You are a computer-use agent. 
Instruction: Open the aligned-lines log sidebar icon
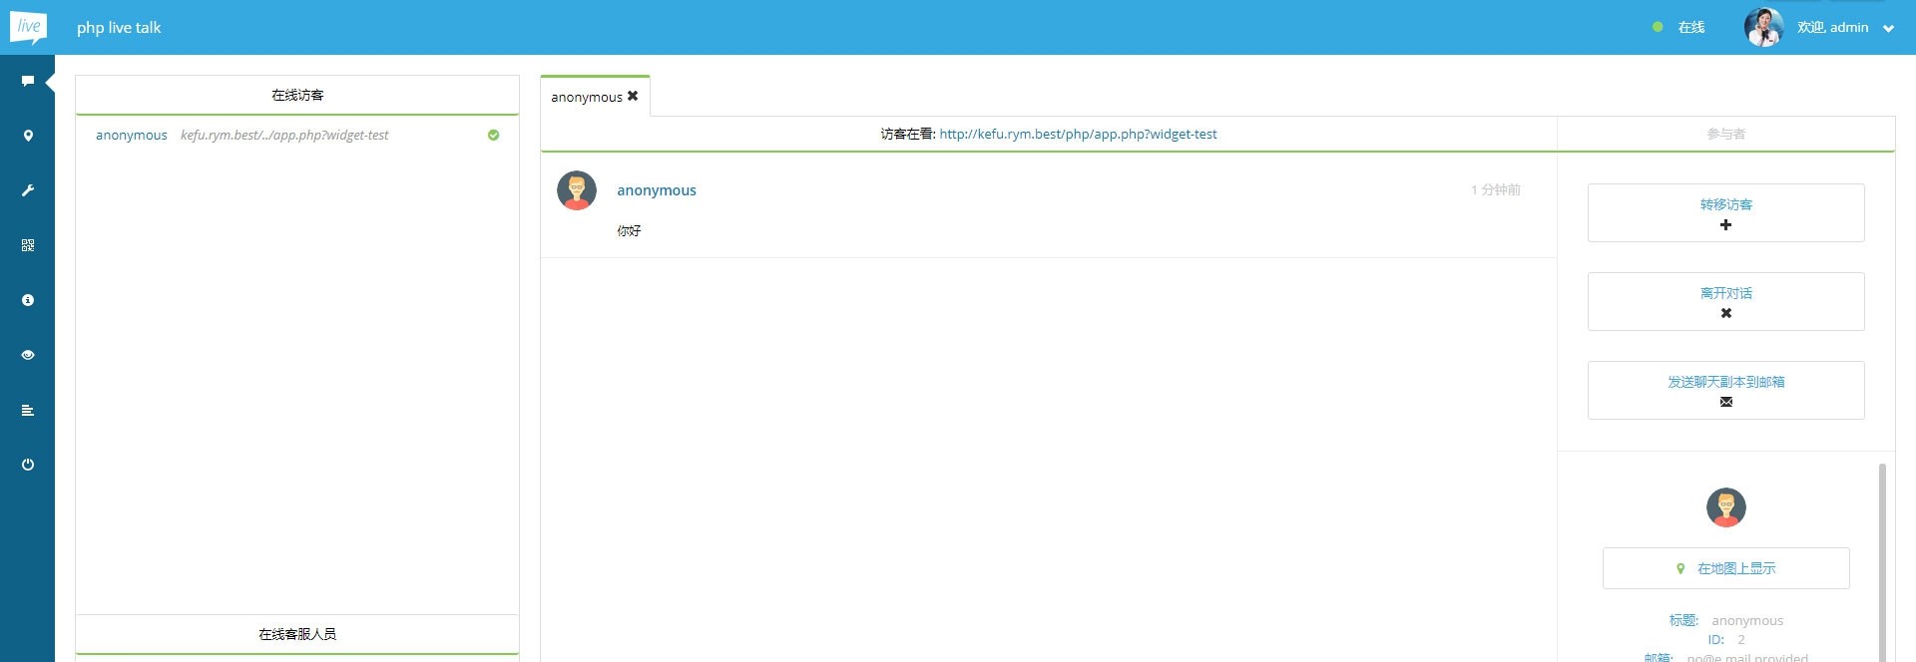[28, 410]
